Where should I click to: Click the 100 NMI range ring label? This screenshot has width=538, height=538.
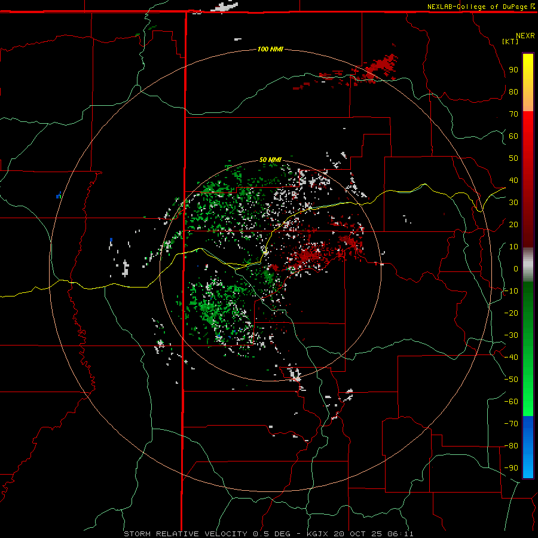[270, 50]
